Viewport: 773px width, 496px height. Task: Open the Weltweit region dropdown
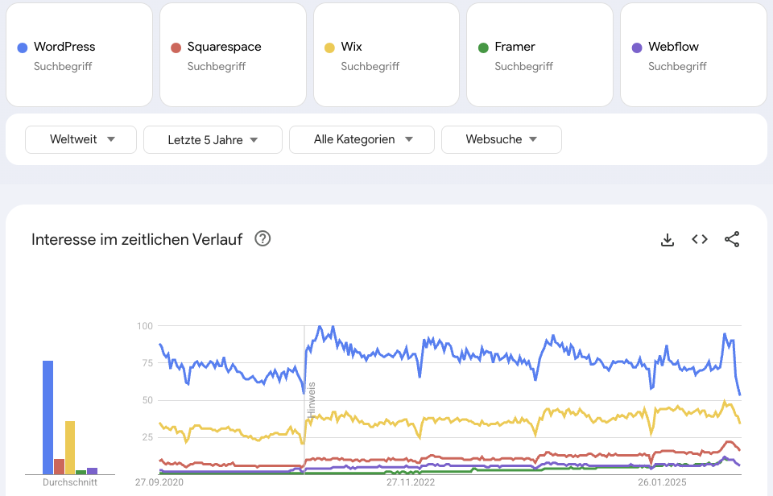81,139
